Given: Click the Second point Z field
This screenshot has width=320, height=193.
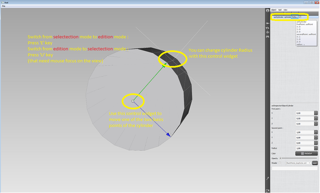Looking at the screenshot, I should tap(305, 143).
